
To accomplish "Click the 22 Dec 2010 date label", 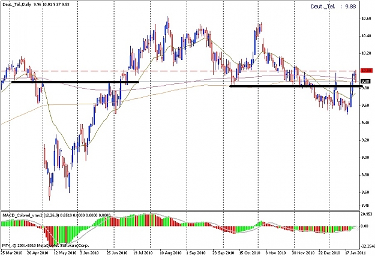I will (x=329, y=252).
